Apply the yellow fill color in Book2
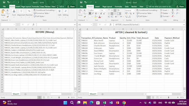 [x=95, y=17]
